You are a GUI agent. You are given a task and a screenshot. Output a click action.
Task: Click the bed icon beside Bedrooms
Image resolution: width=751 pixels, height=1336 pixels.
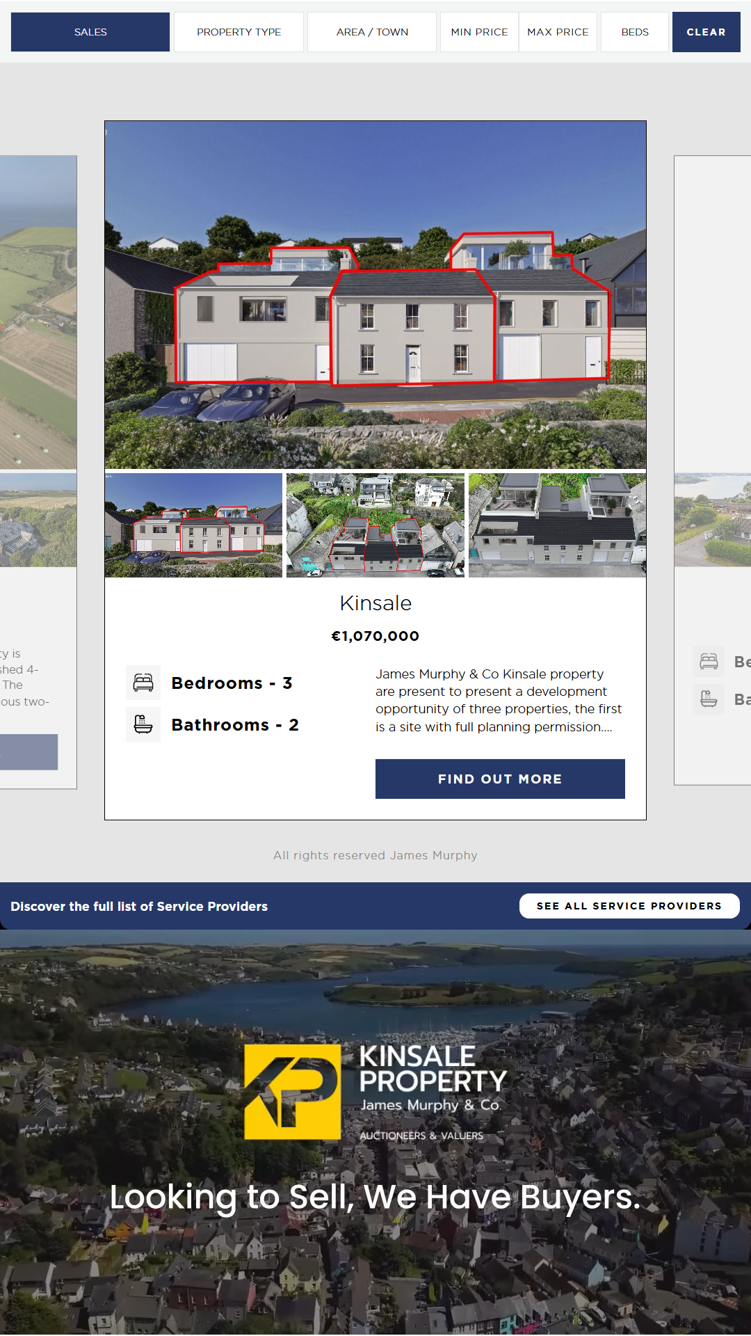[143, 683]
